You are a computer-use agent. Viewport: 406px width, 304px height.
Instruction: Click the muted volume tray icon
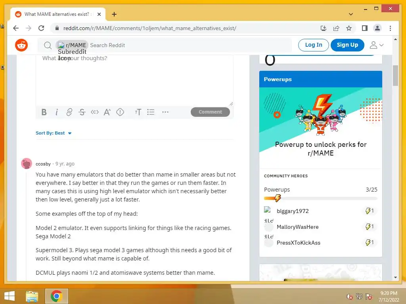[x=350, y=296]
